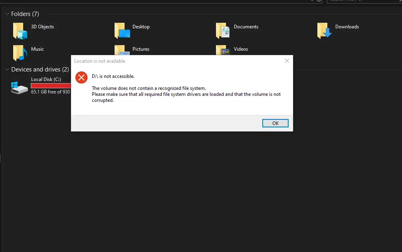Click the Local Disk (C:) usage bar
The height and width of the screenshot is (252, 402).
click(51, 85)
